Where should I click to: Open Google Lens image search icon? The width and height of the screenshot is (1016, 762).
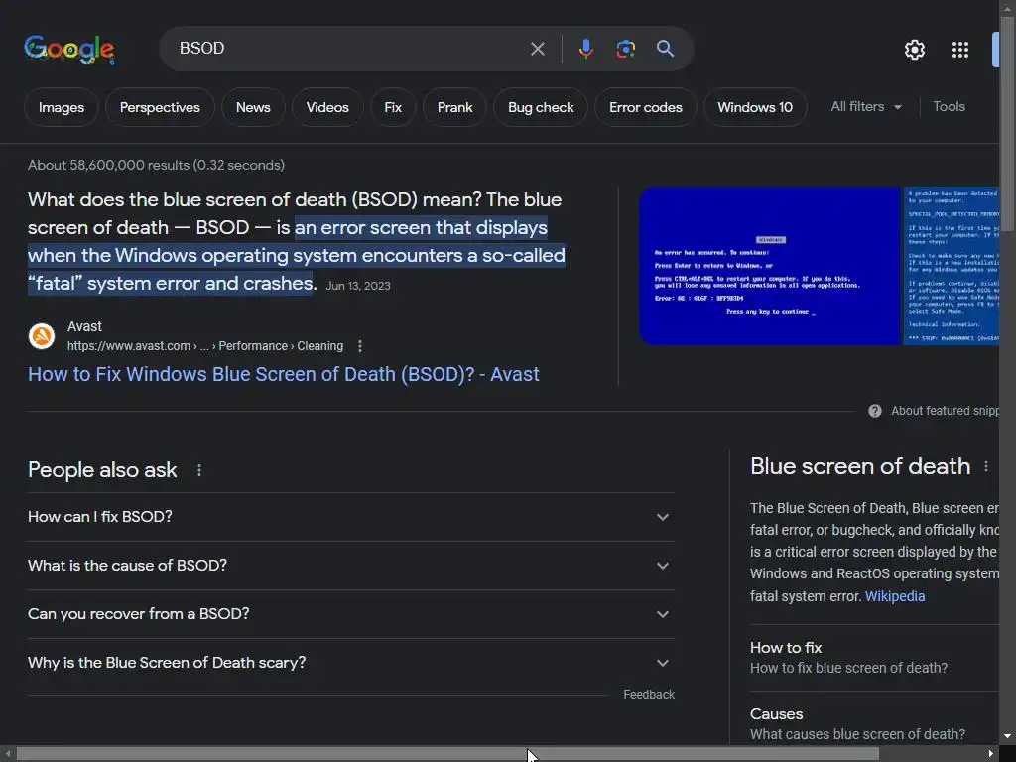626,49
